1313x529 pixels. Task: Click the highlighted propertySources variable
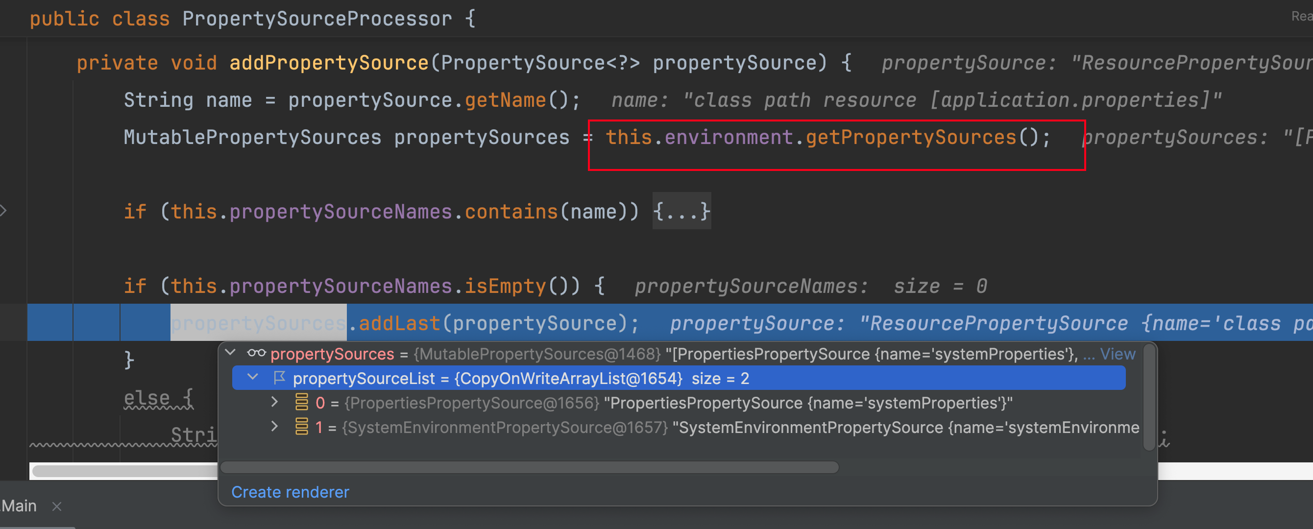pyautogui.click(x=258, y=323)
